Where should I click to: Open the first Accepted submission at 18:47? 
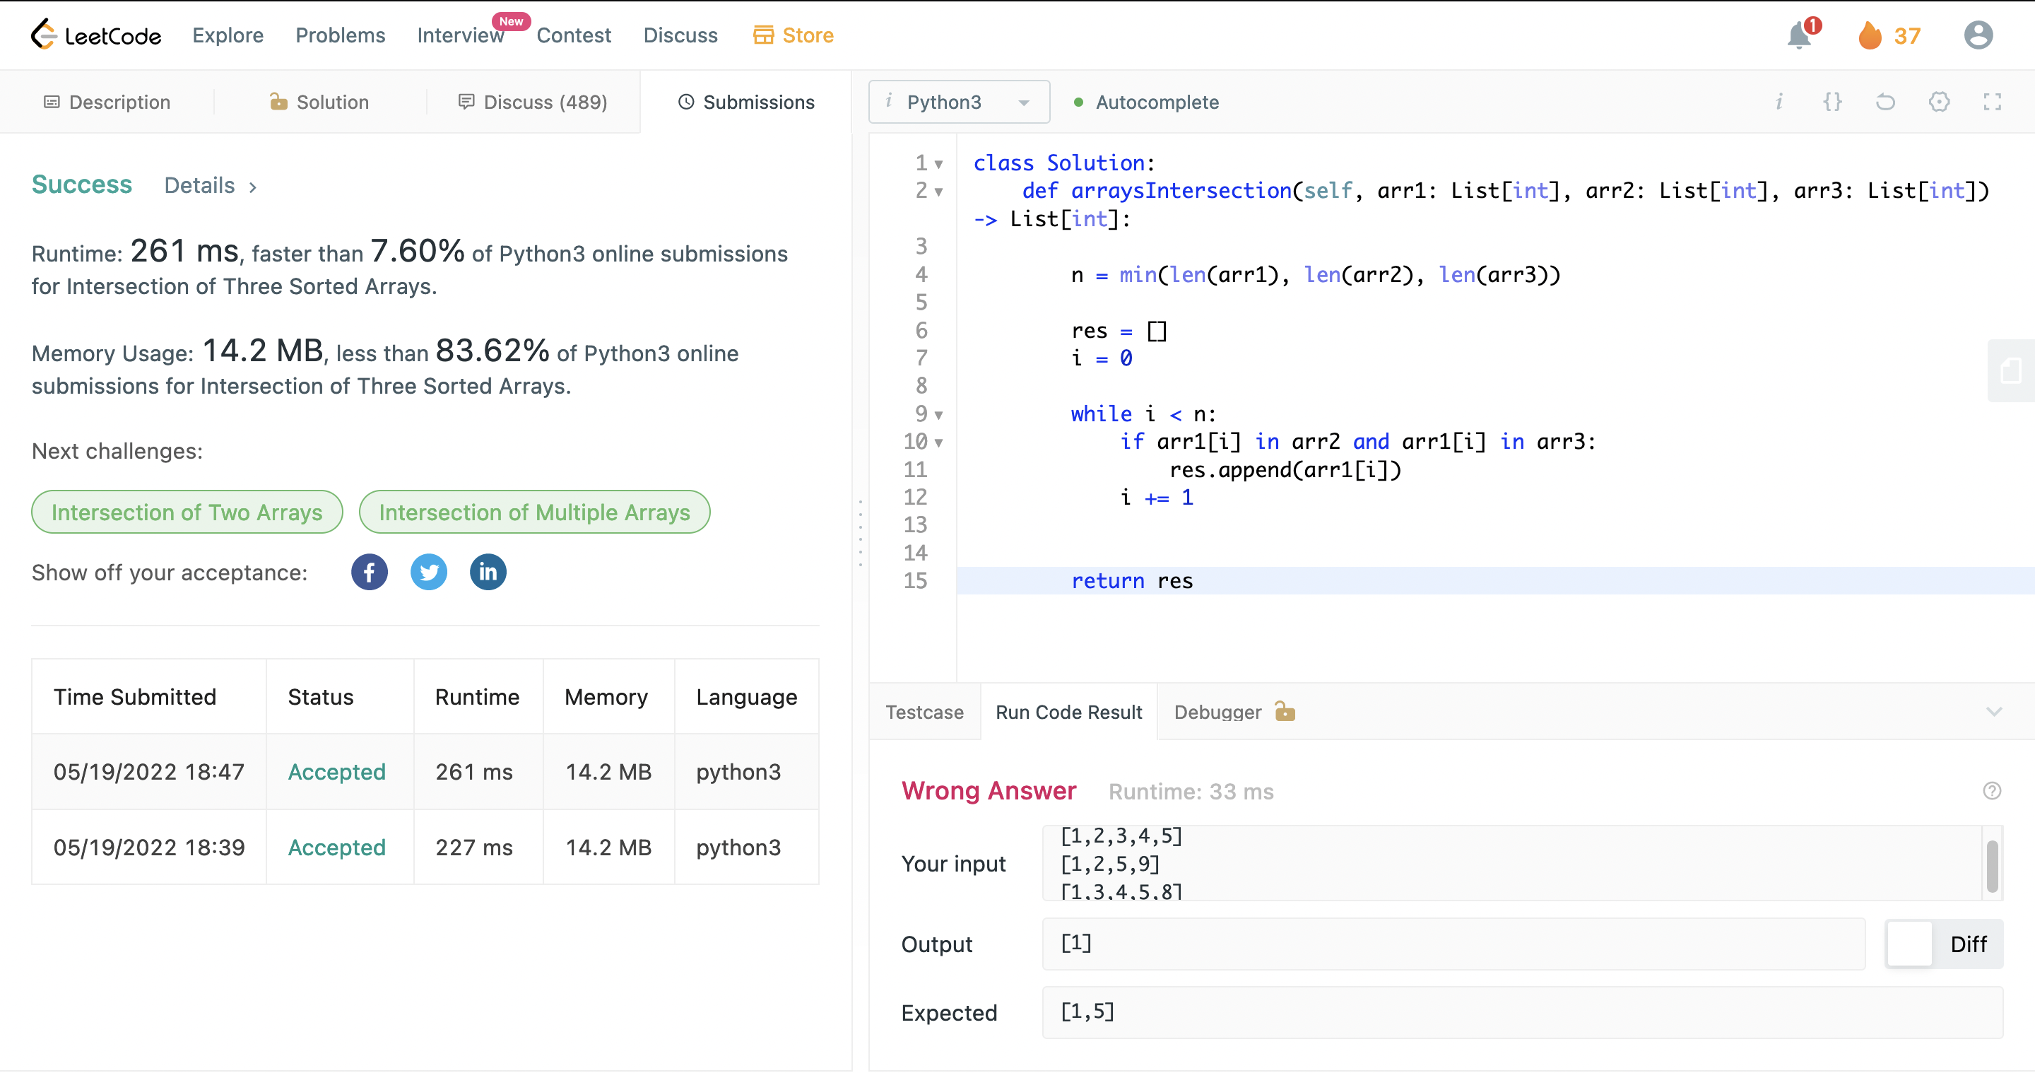(x=336, y=772)
